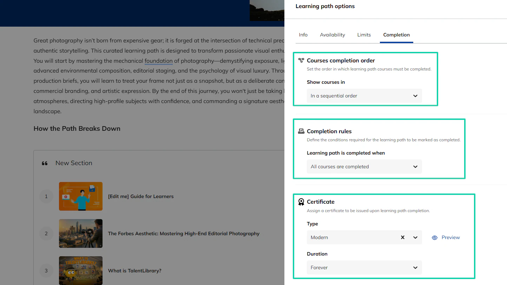
Task: Click the eye icon beside Preview
Action: [435, 237]
